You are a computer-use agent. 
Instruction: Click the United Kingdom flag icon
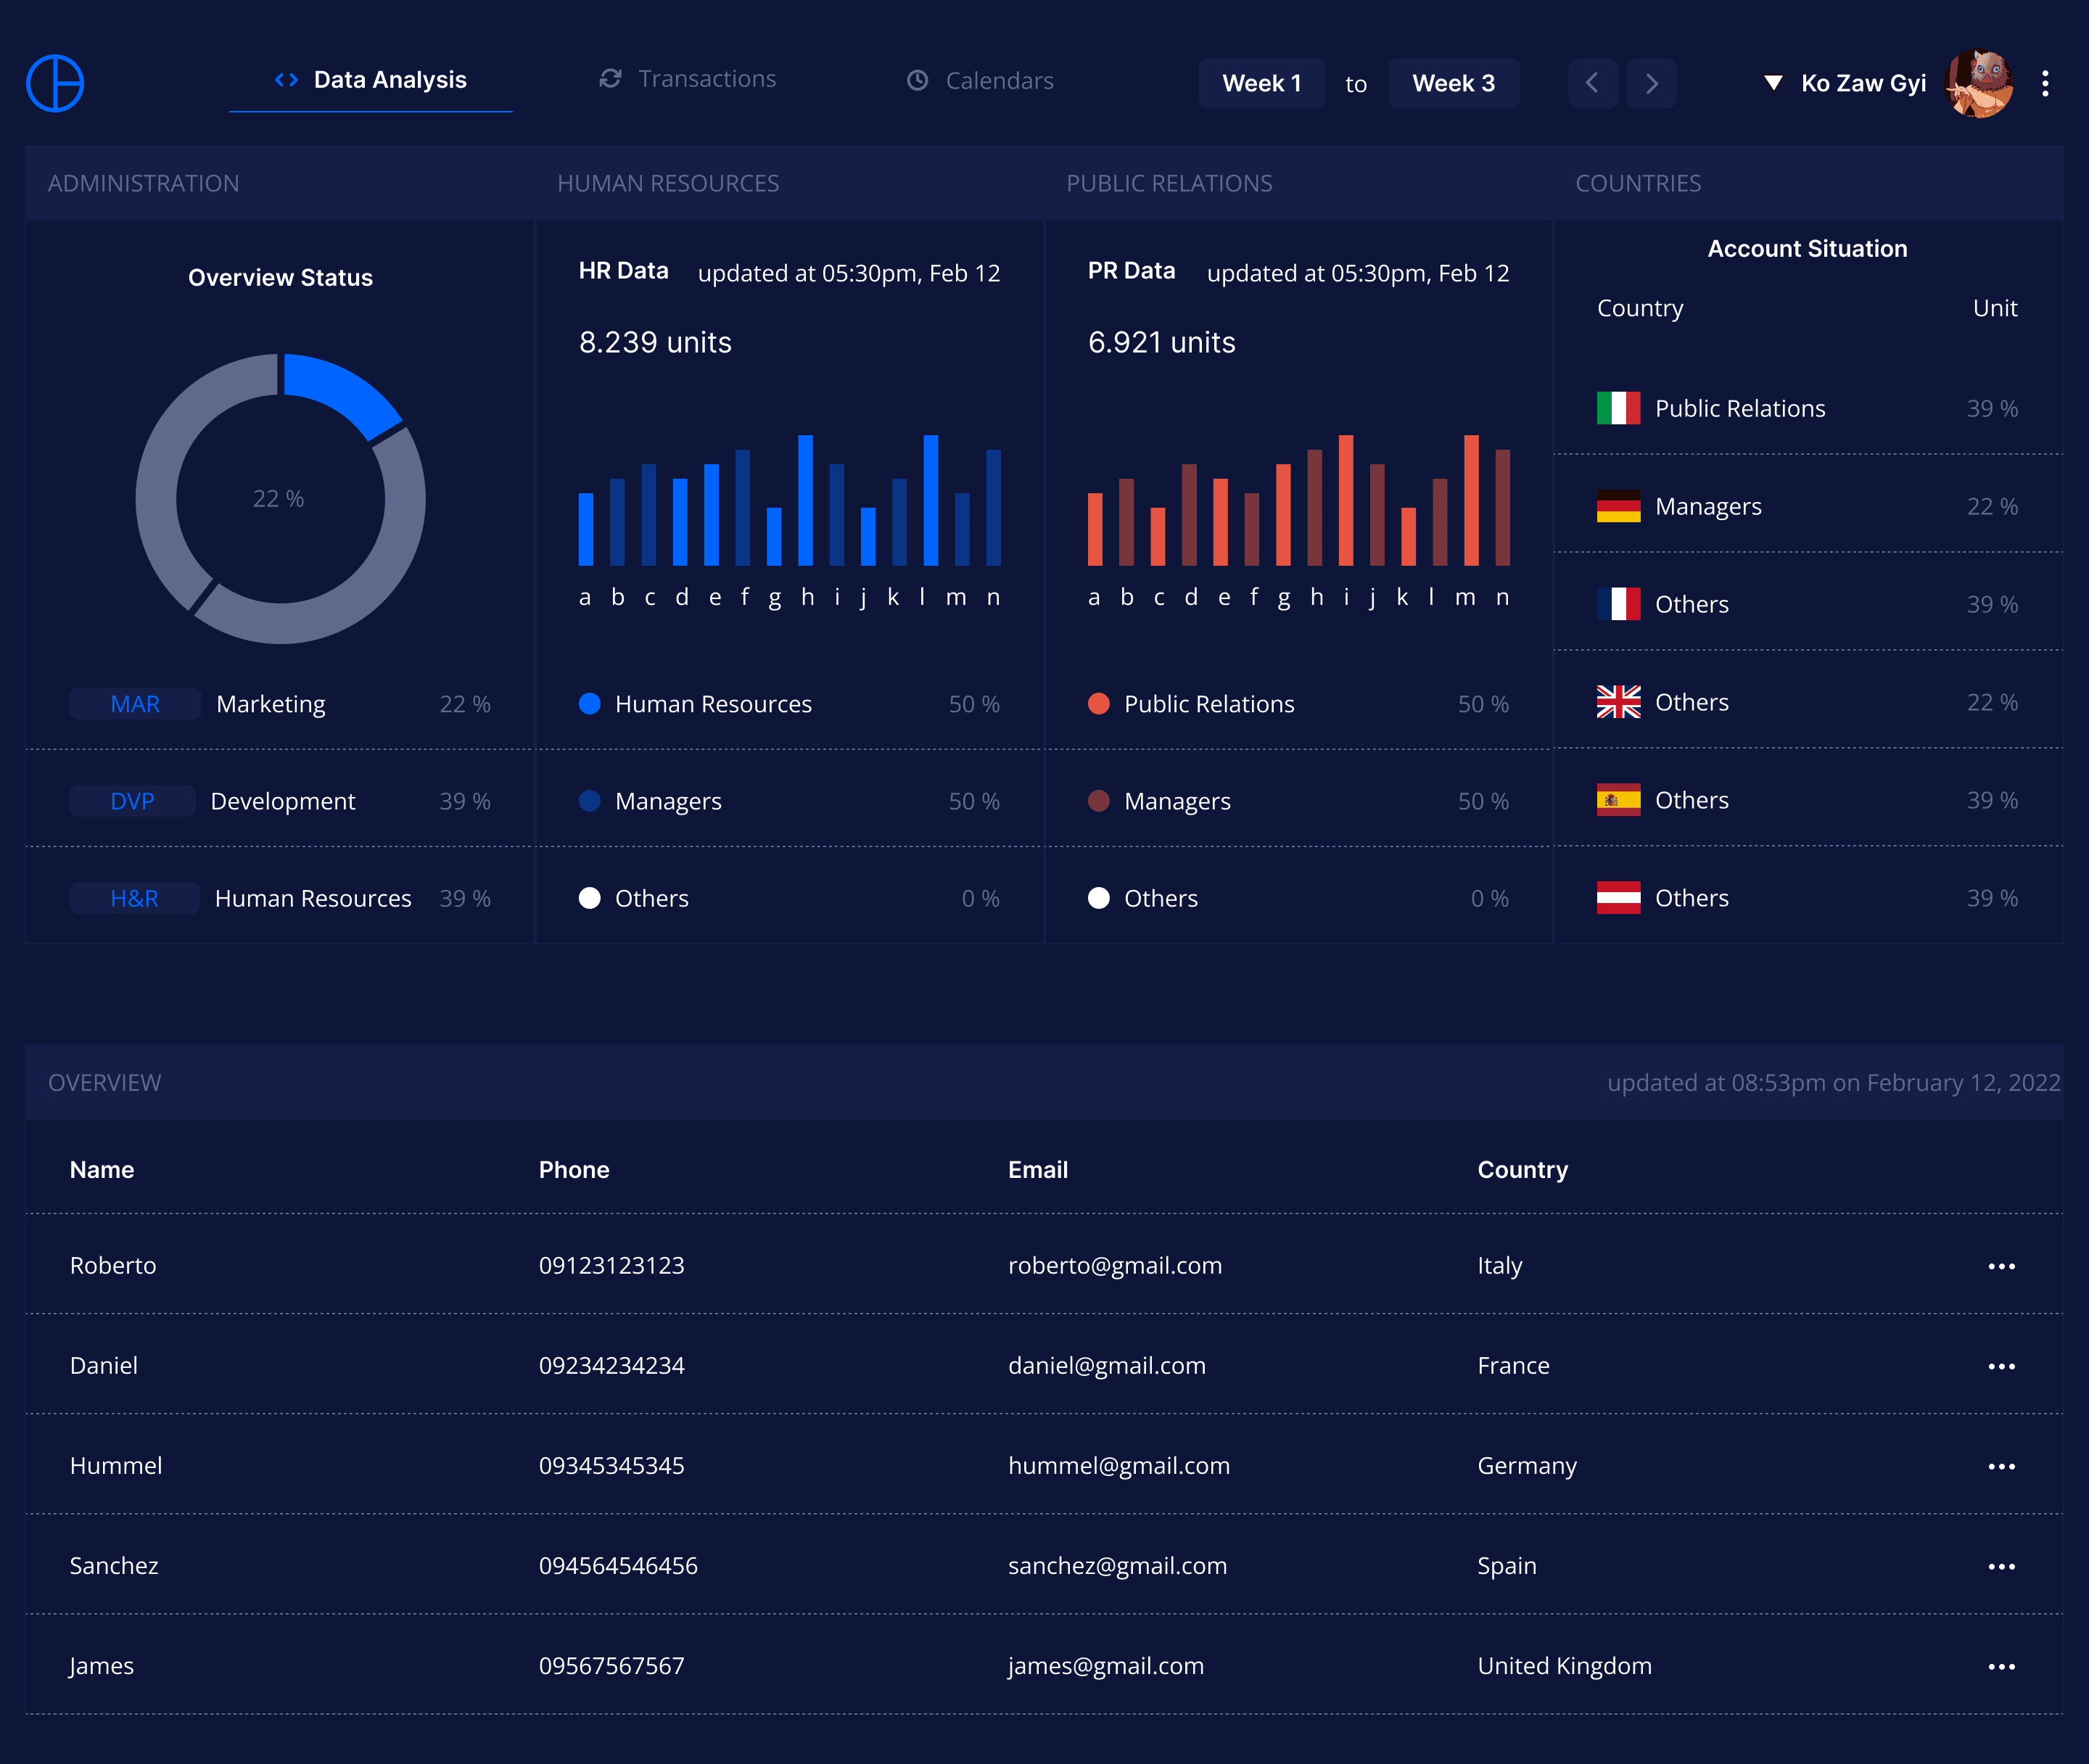click(x=1618, y=702)
